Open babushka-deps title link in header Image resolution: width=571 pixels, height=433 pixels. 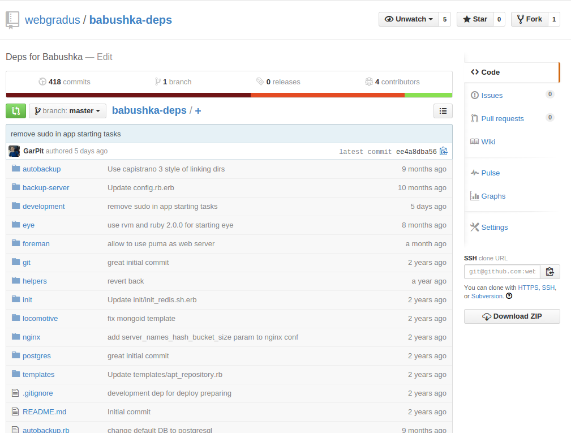130,20
